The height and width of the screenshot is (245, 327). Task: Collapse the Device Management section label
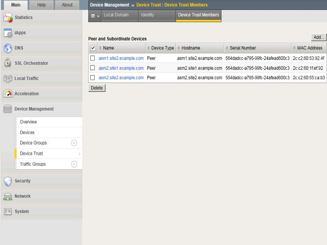[34, 109]
